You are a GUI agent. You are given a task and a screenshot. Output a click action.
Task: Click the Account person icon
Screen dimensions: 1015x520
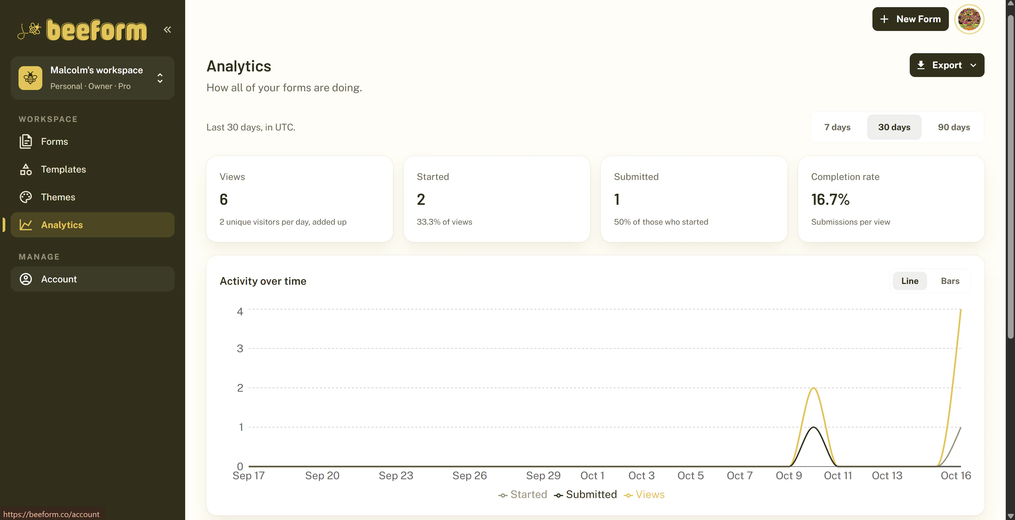(26, 279)
